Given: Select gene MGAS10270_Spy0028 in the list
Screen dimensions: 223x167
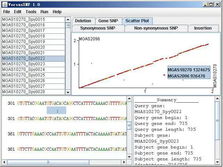Looking at the screenshot, I should [x=33, y=92].
